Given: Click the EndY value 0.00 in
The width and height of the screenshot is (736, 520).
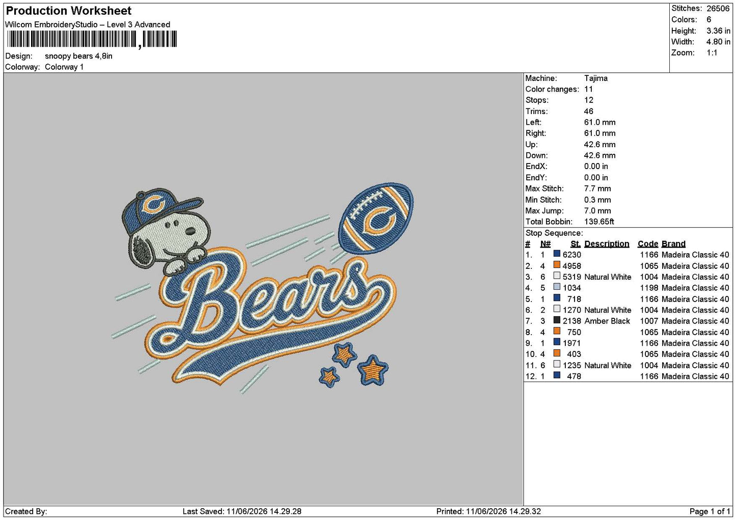Looking at the screenshot, I should coord(596,178).
